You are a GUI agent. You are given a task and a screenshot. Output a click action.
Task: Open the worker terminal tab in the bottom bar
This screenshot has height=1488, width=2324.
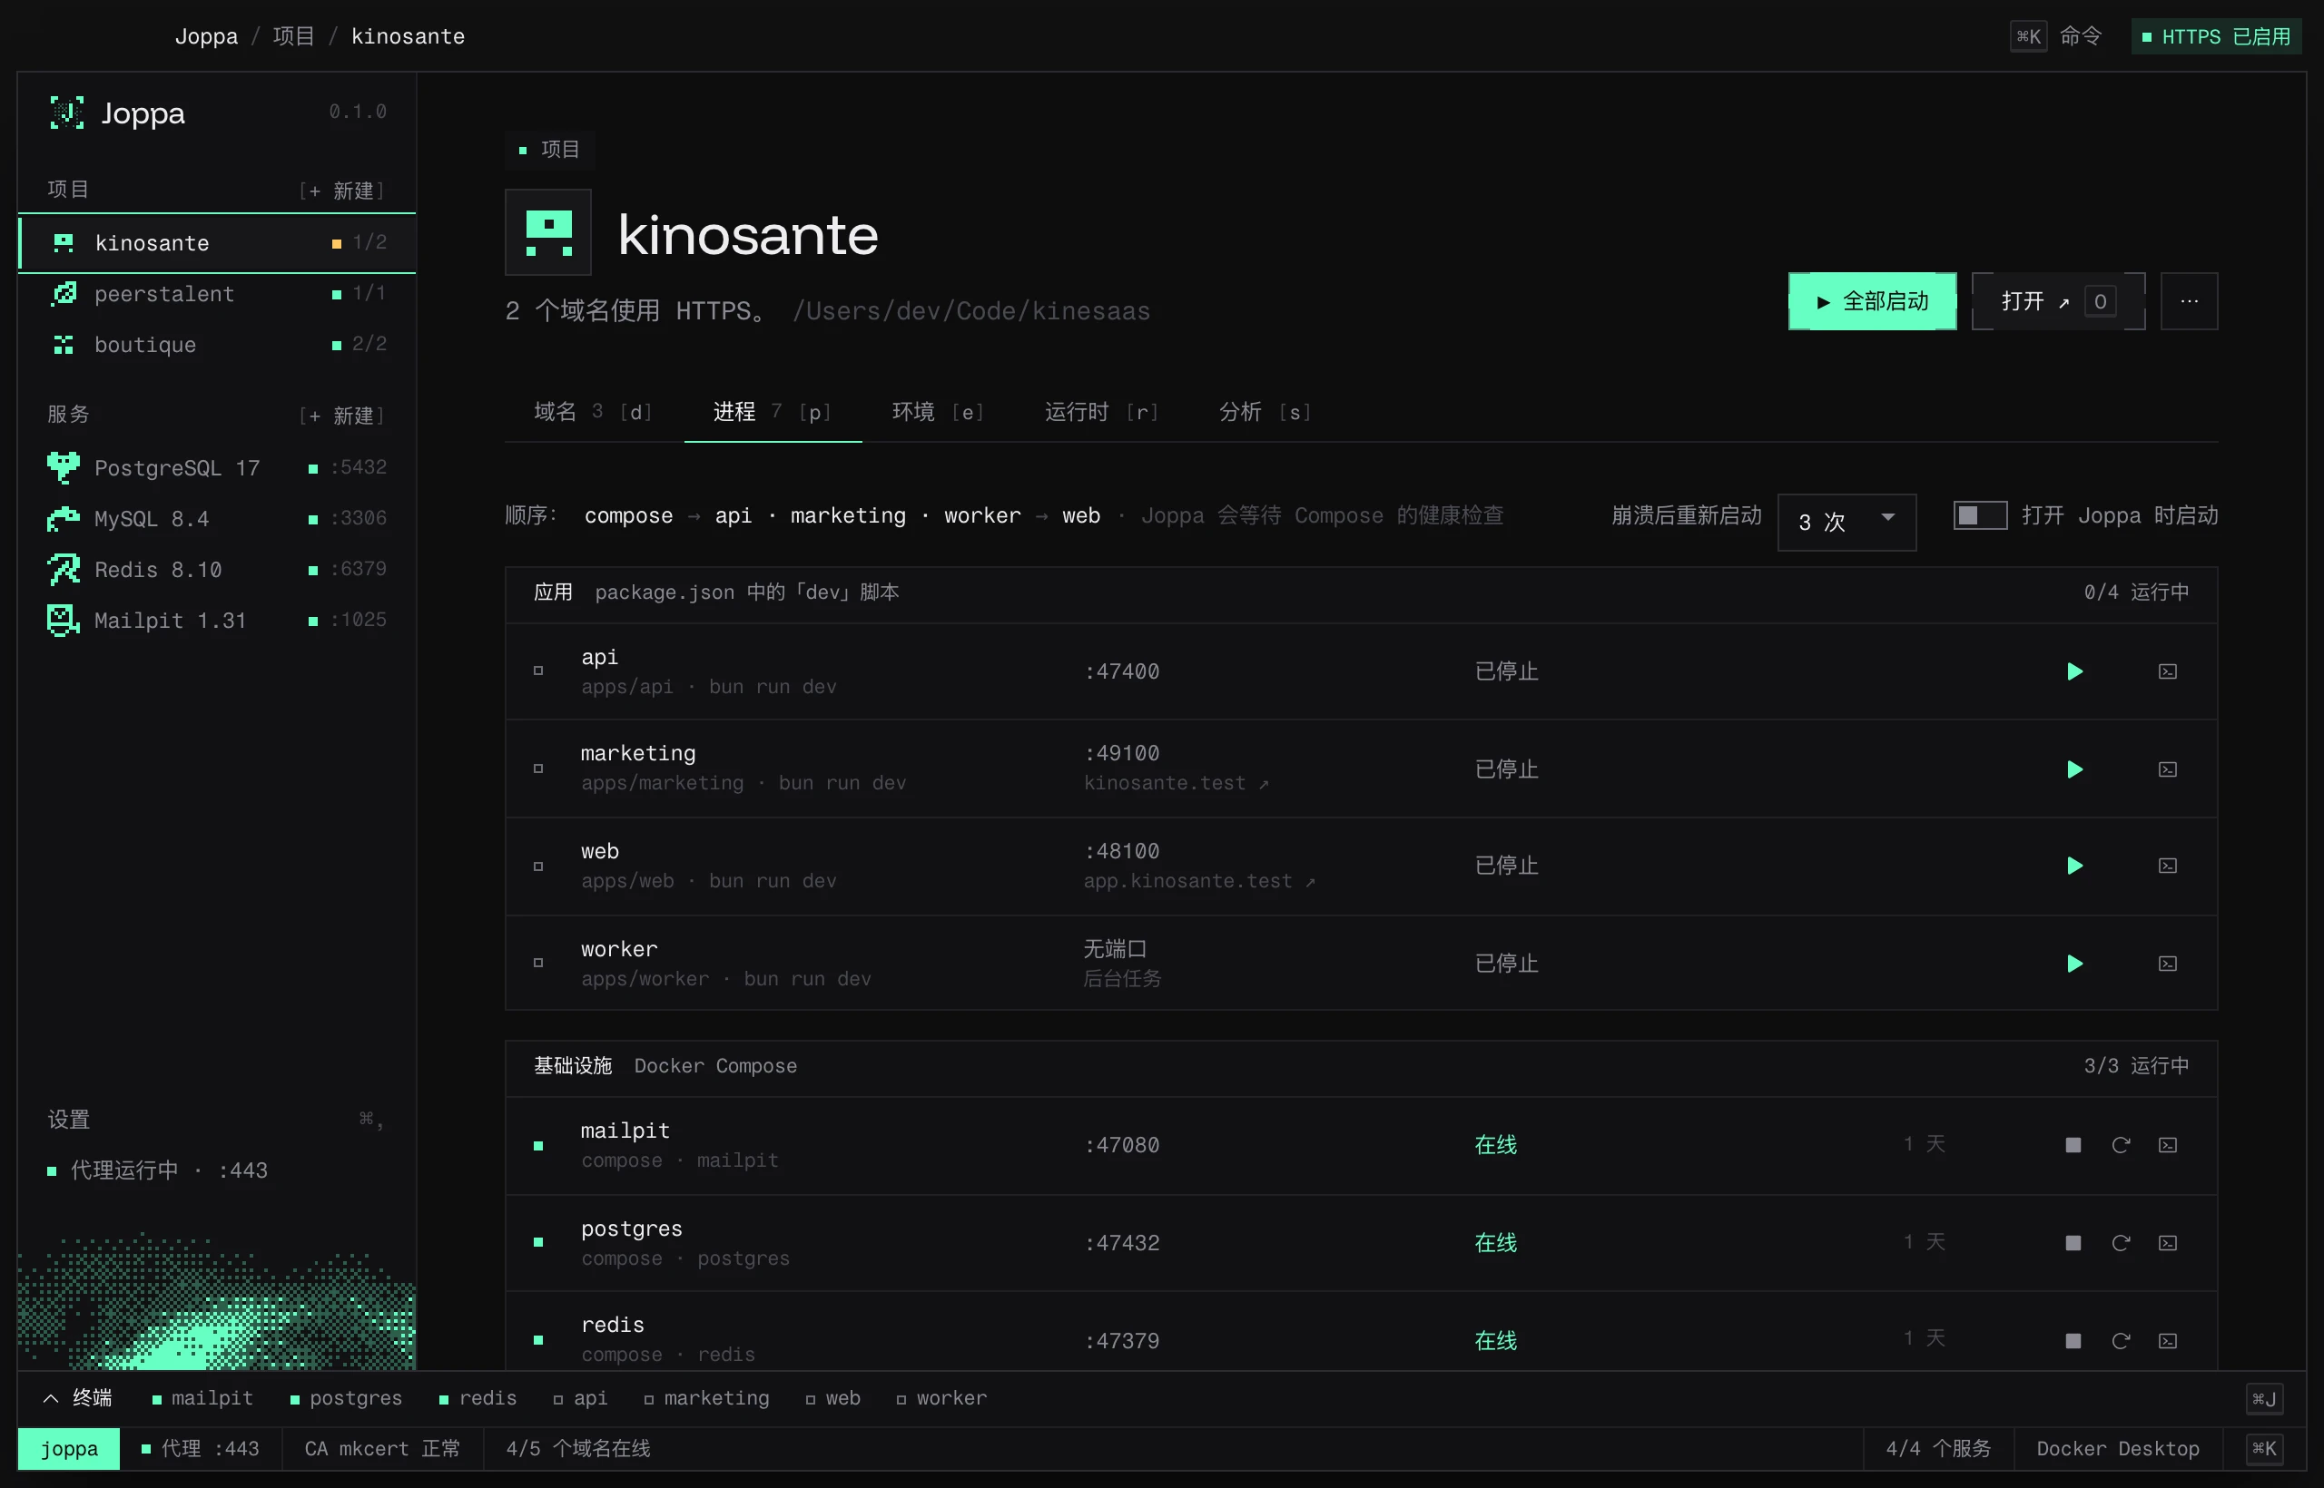click(x=941, y=1398)
